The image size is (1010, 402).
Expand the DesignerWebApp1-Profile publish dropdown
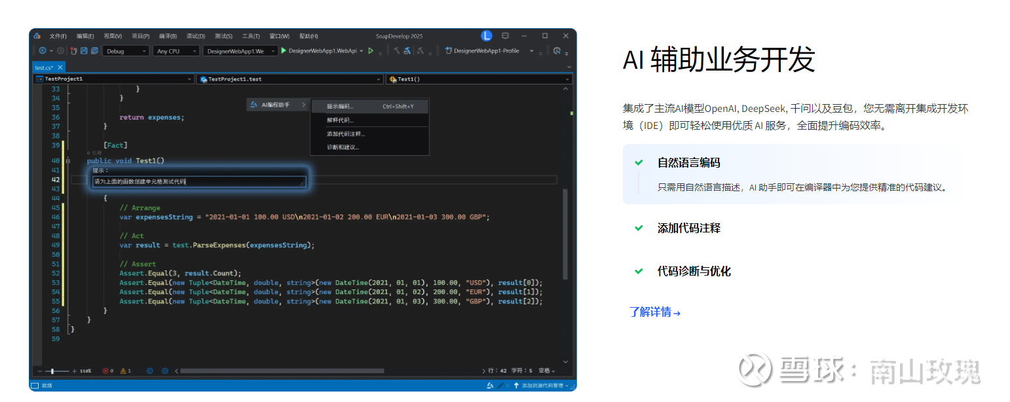point(532,50)
